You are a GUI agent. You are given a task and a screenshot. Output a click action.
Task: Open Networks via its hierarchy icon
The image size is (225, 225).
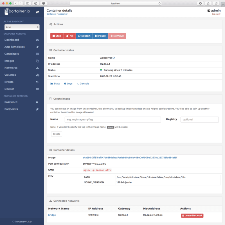37,68
